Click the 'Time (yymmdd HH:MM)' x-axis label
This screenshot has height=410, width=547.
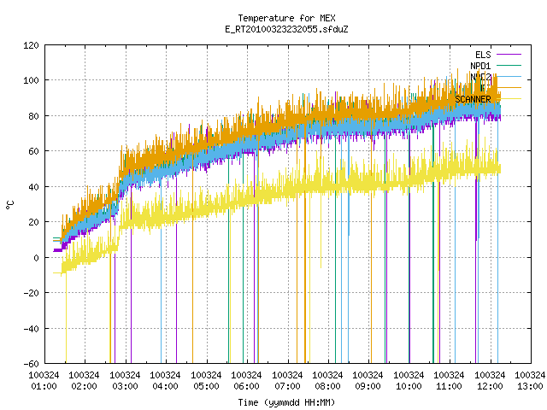(287, 402)
